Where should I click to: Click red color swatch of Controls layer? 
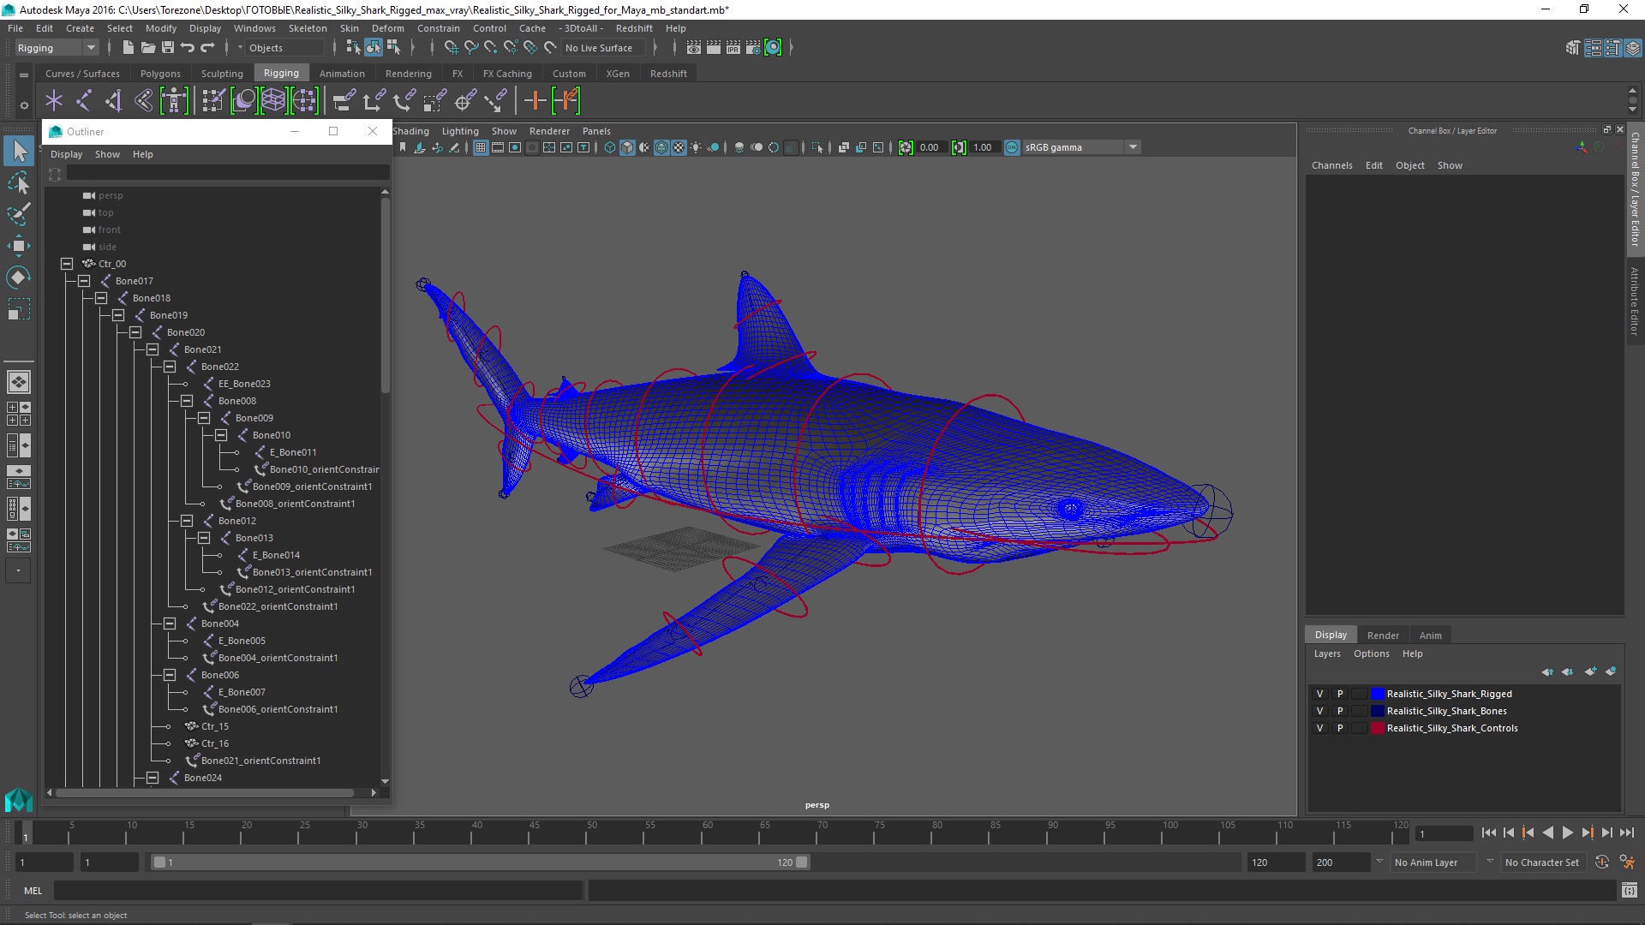pyautogui.click(x=1378, y=728)
